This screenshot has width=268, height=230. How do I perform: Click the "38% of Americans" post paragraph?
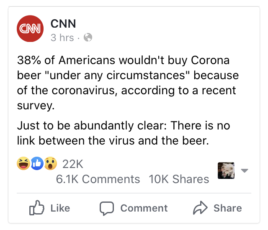point(127,83)
